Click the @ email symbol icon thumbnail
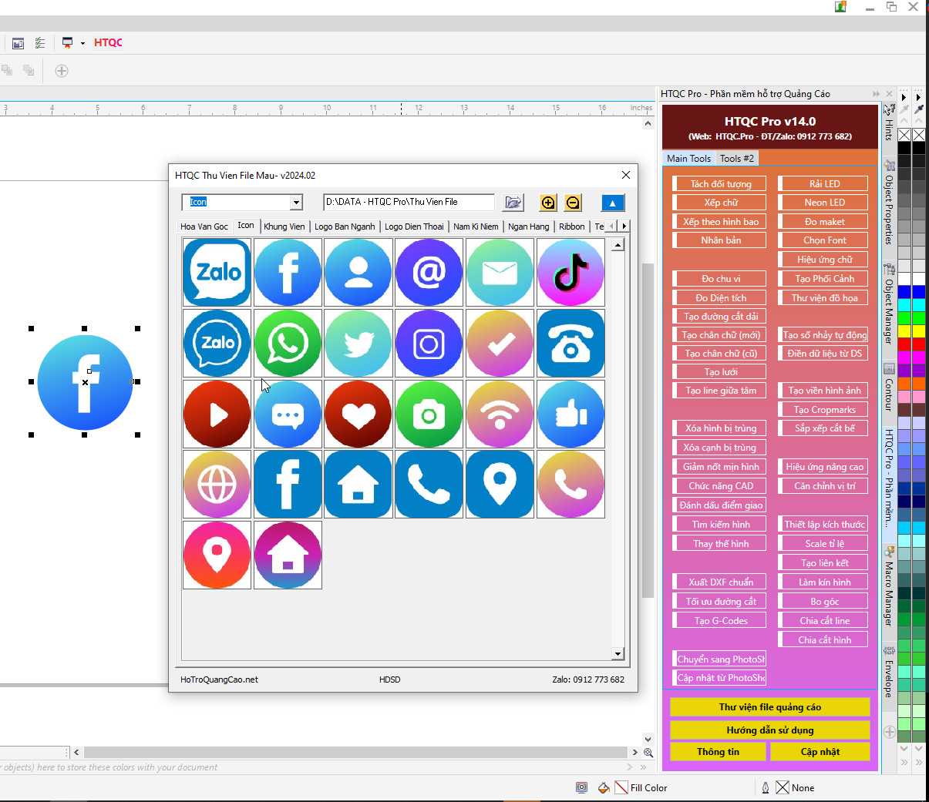Image resolution: width=929 pixels, height=802 pixels. click(429, 272)
